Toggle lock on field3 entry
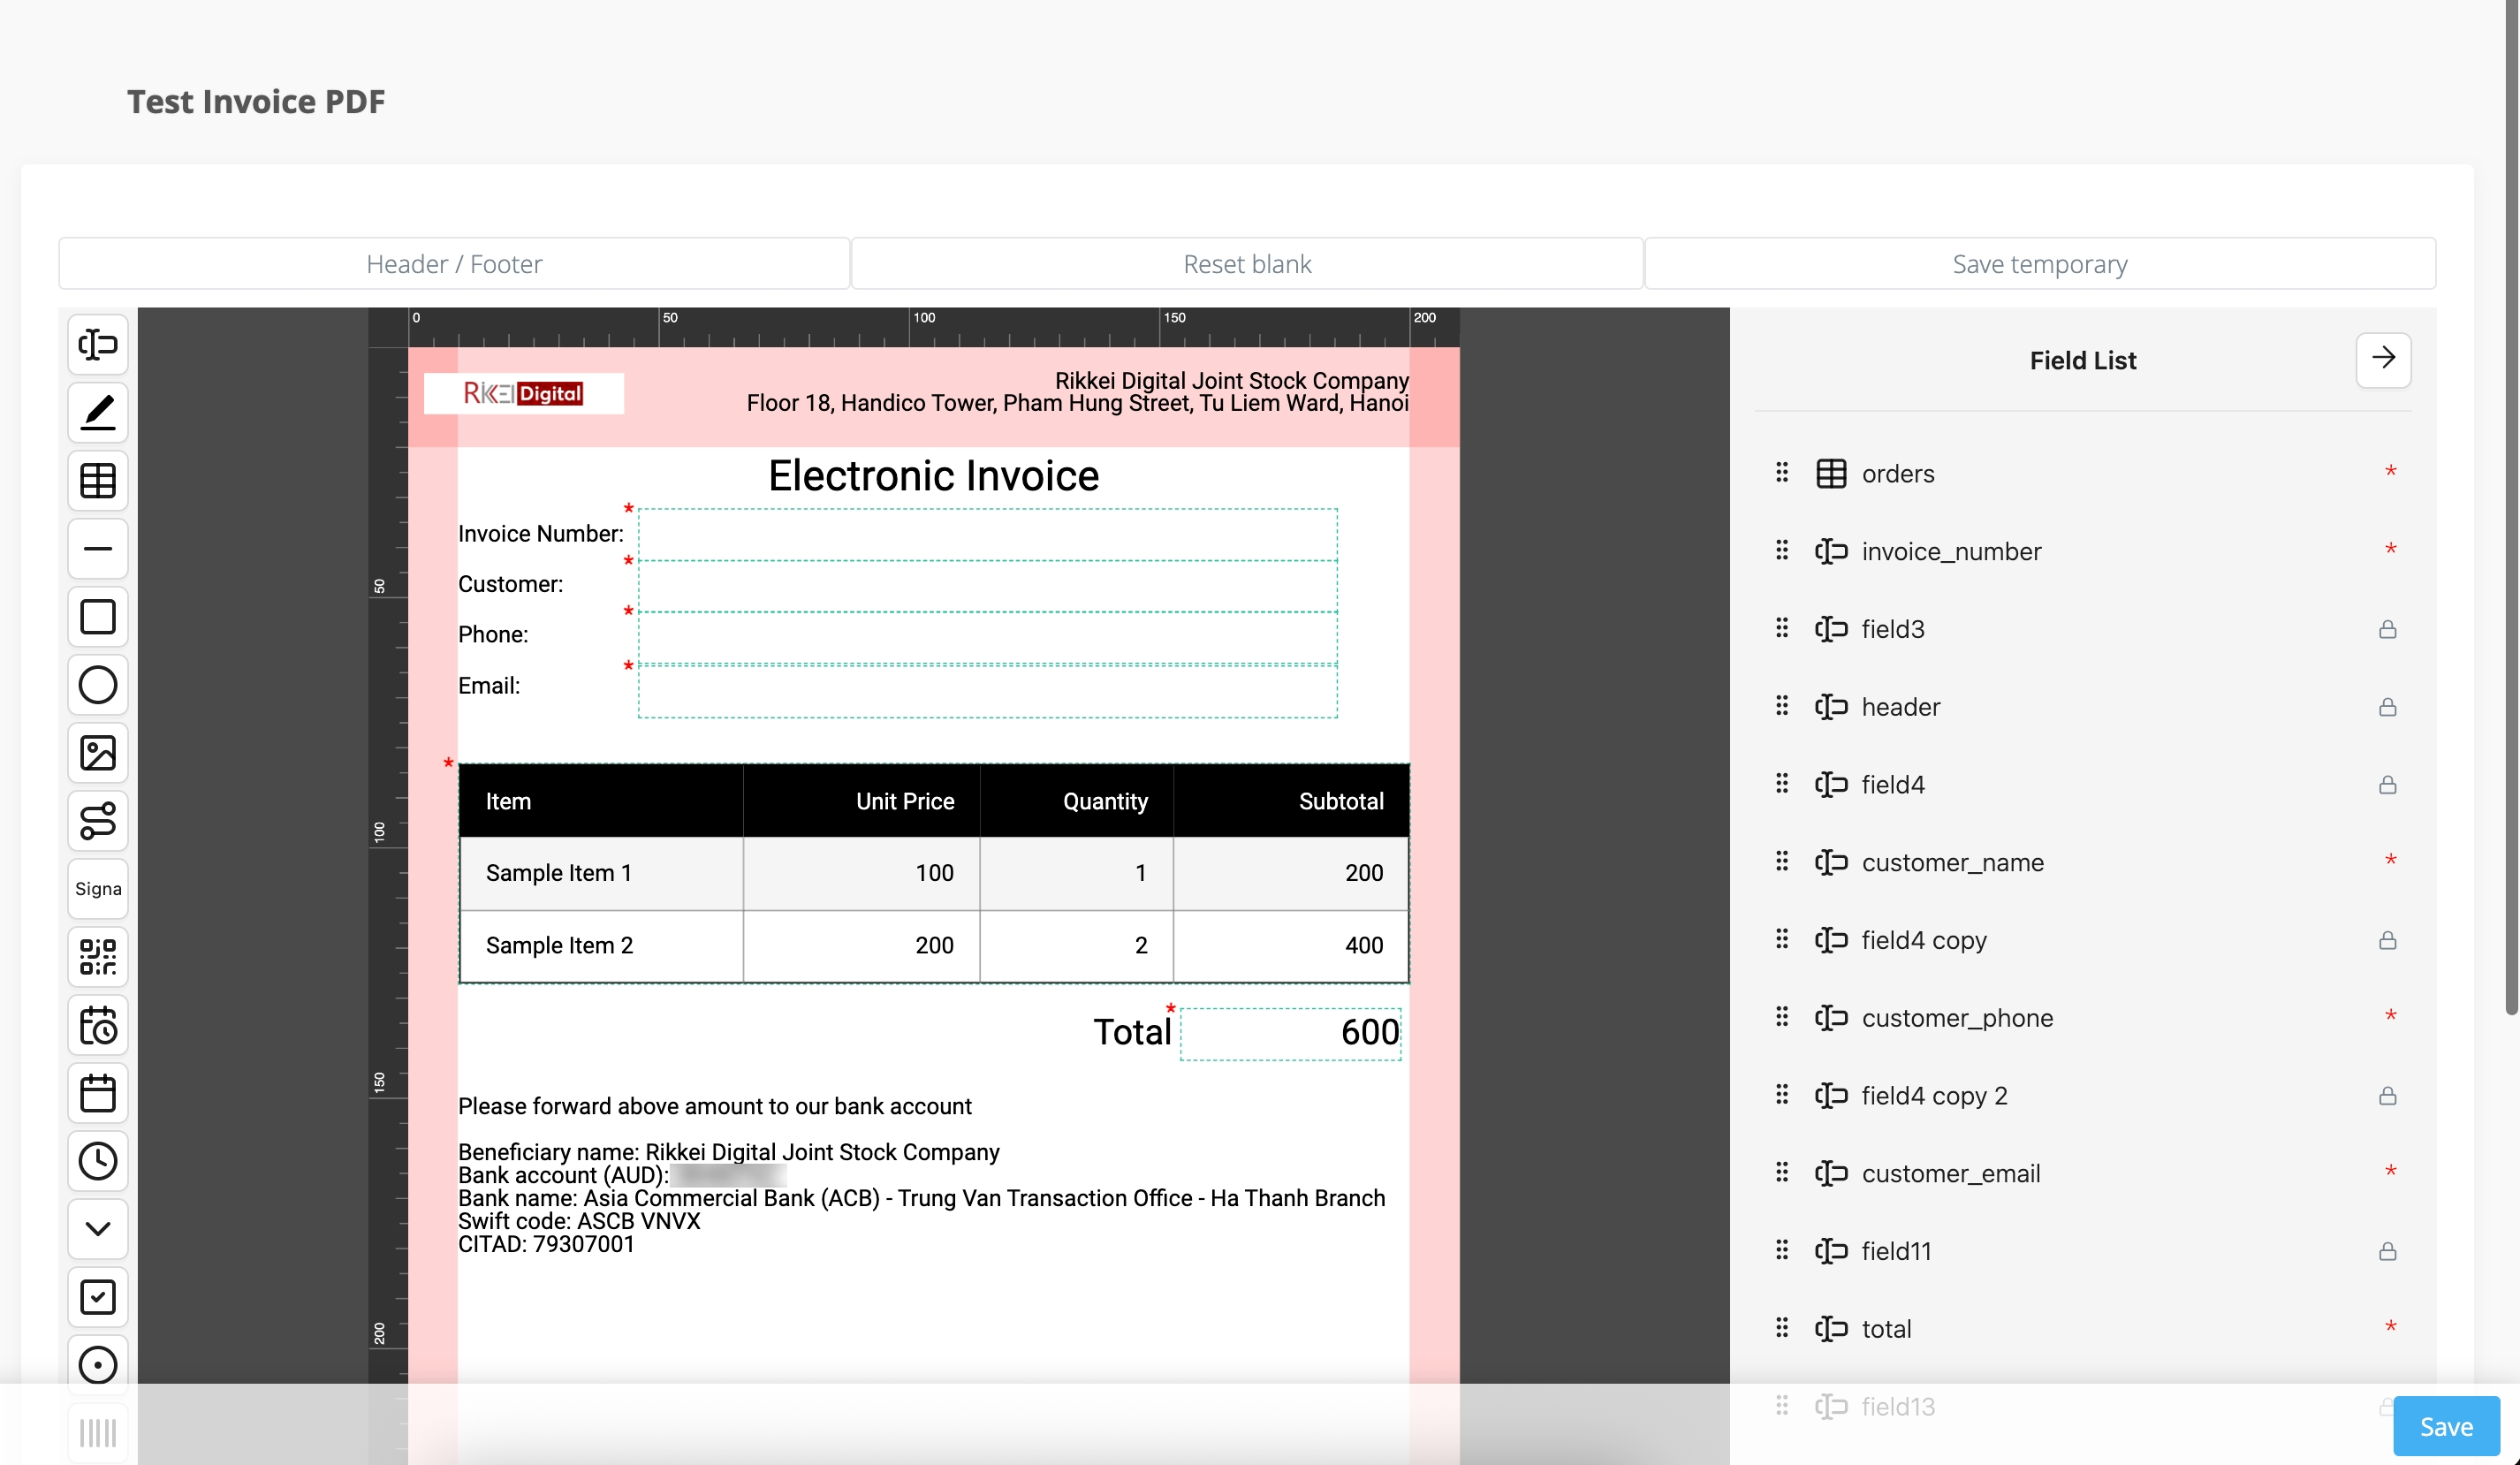Image resolution: width=2520 pixels, height=1465 pixels. (x=2387, y=629)
